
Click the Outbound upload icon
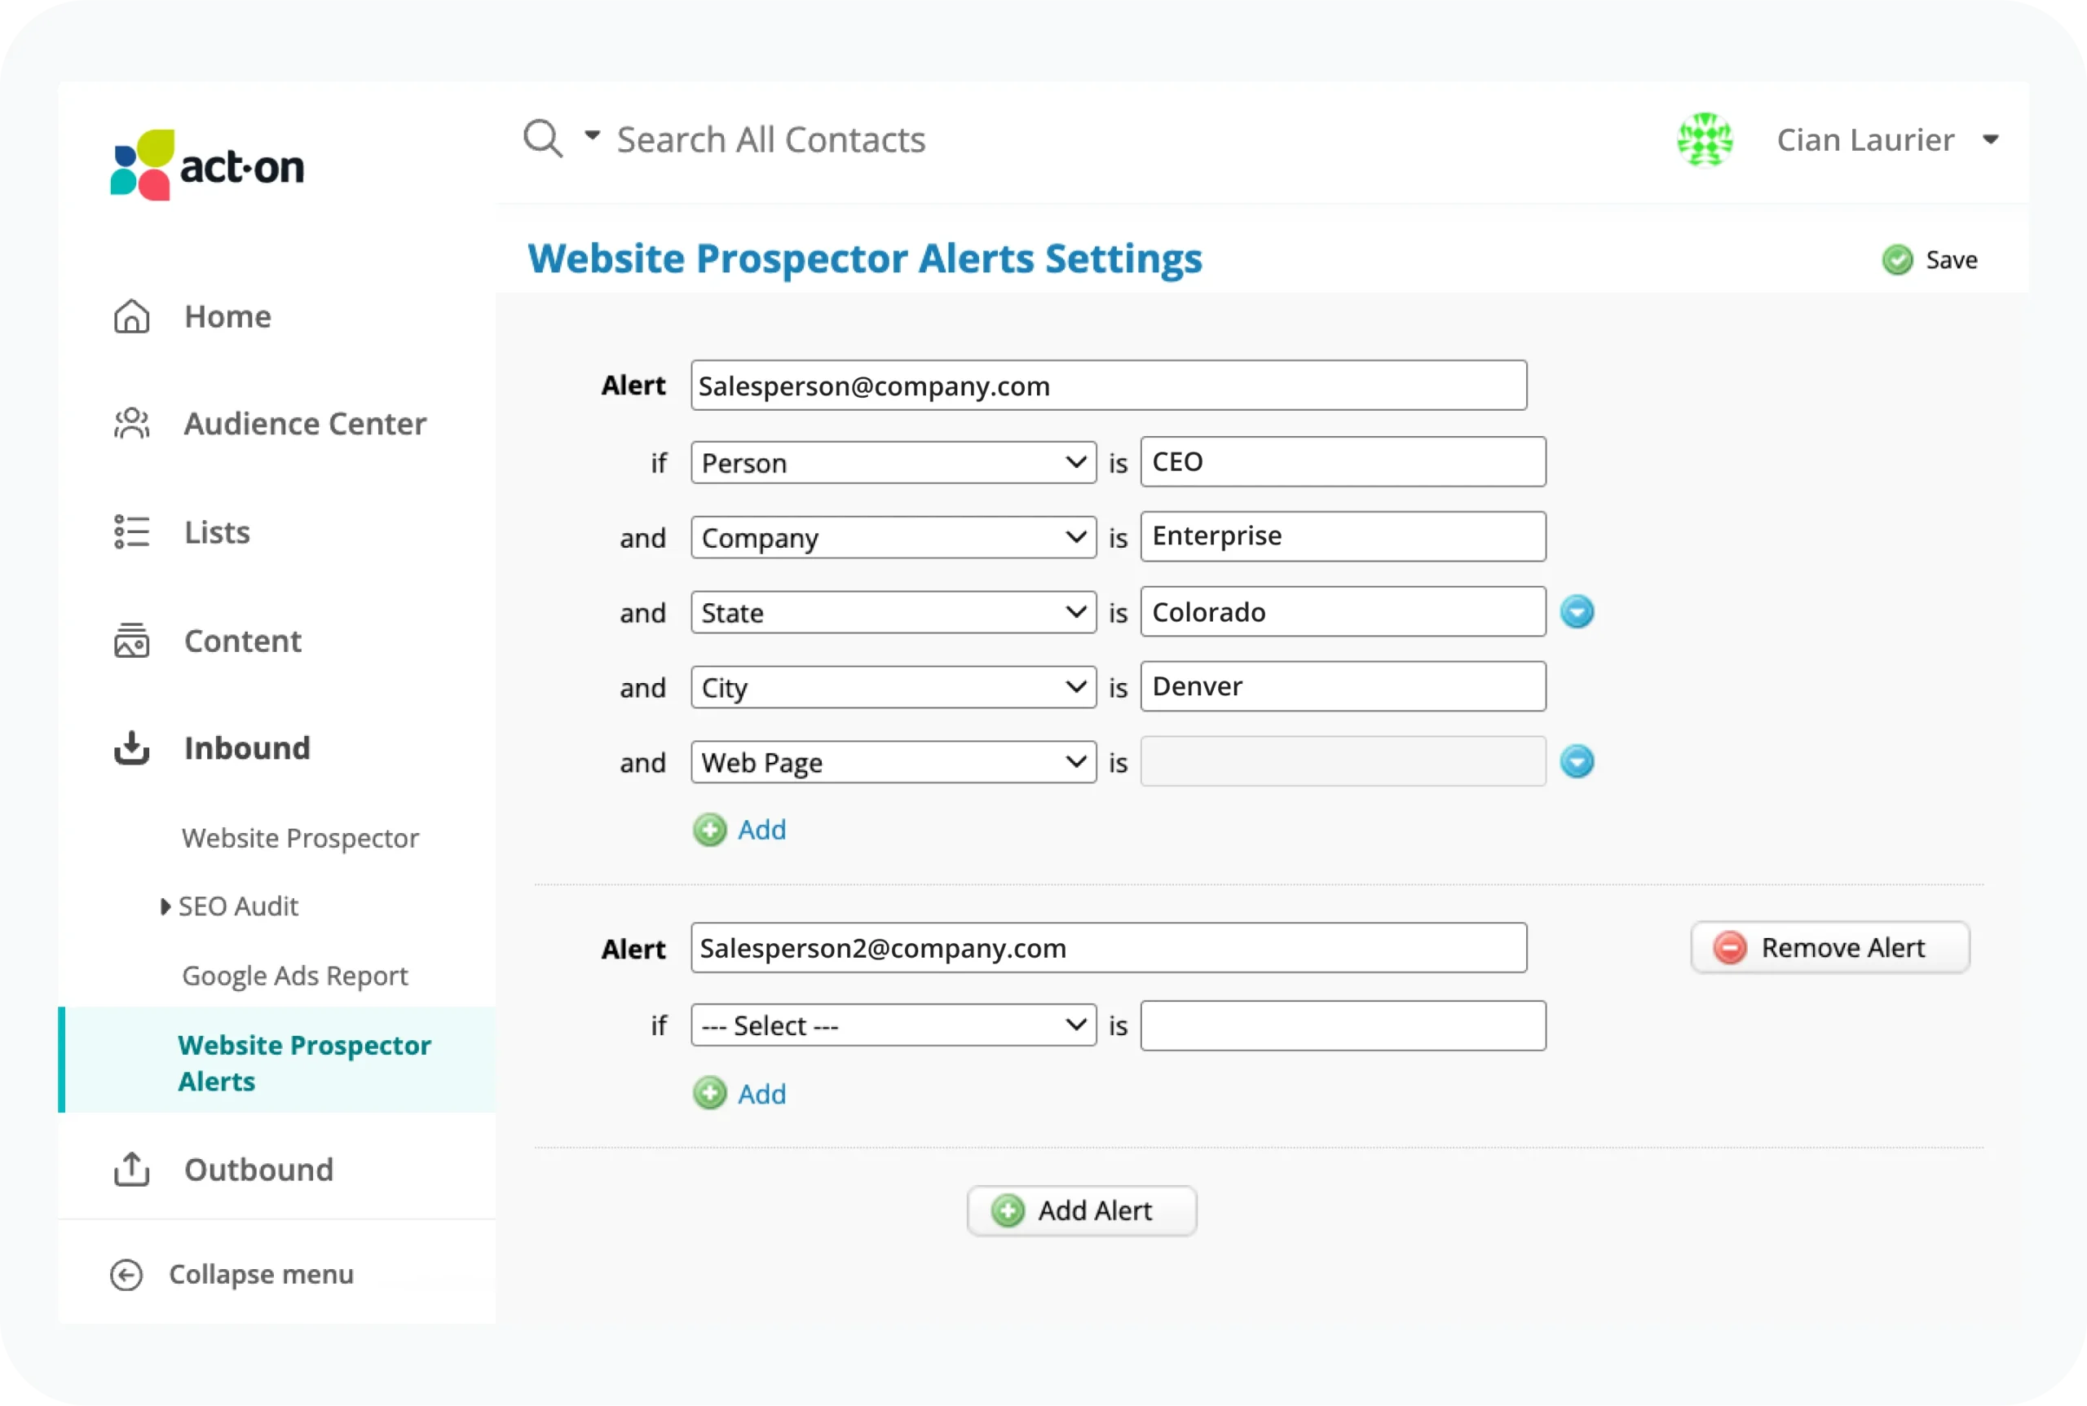(x=132, y=1170)
